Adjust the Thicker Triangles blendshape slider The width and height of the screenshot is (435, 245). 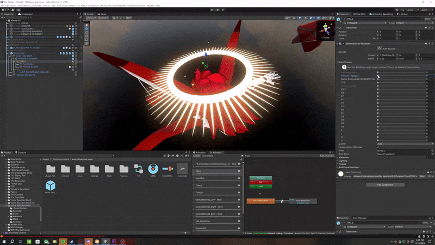pos(402,76)
